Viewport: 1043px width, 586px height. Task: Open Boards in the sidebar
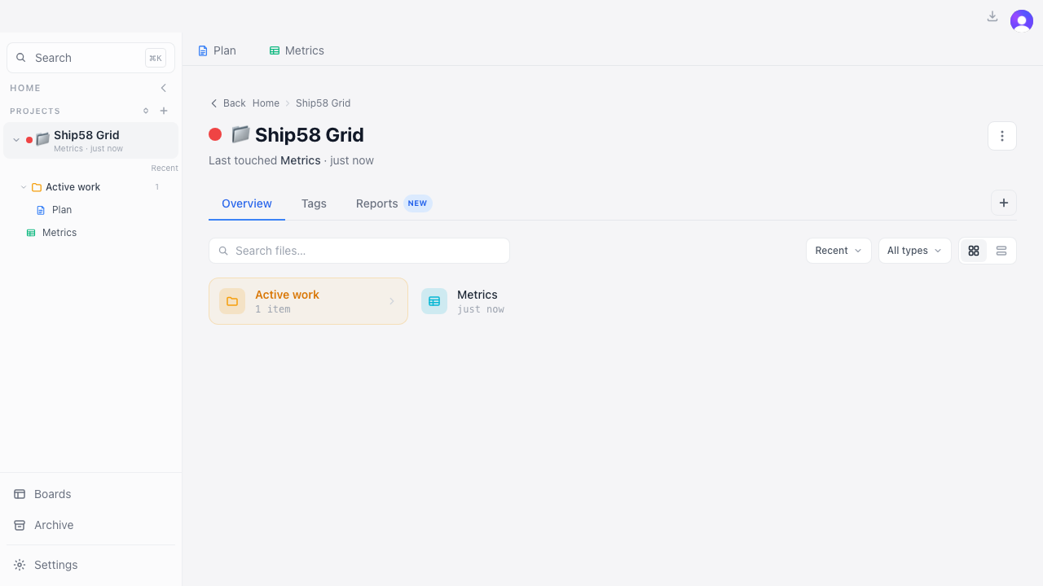click(90, 494)
